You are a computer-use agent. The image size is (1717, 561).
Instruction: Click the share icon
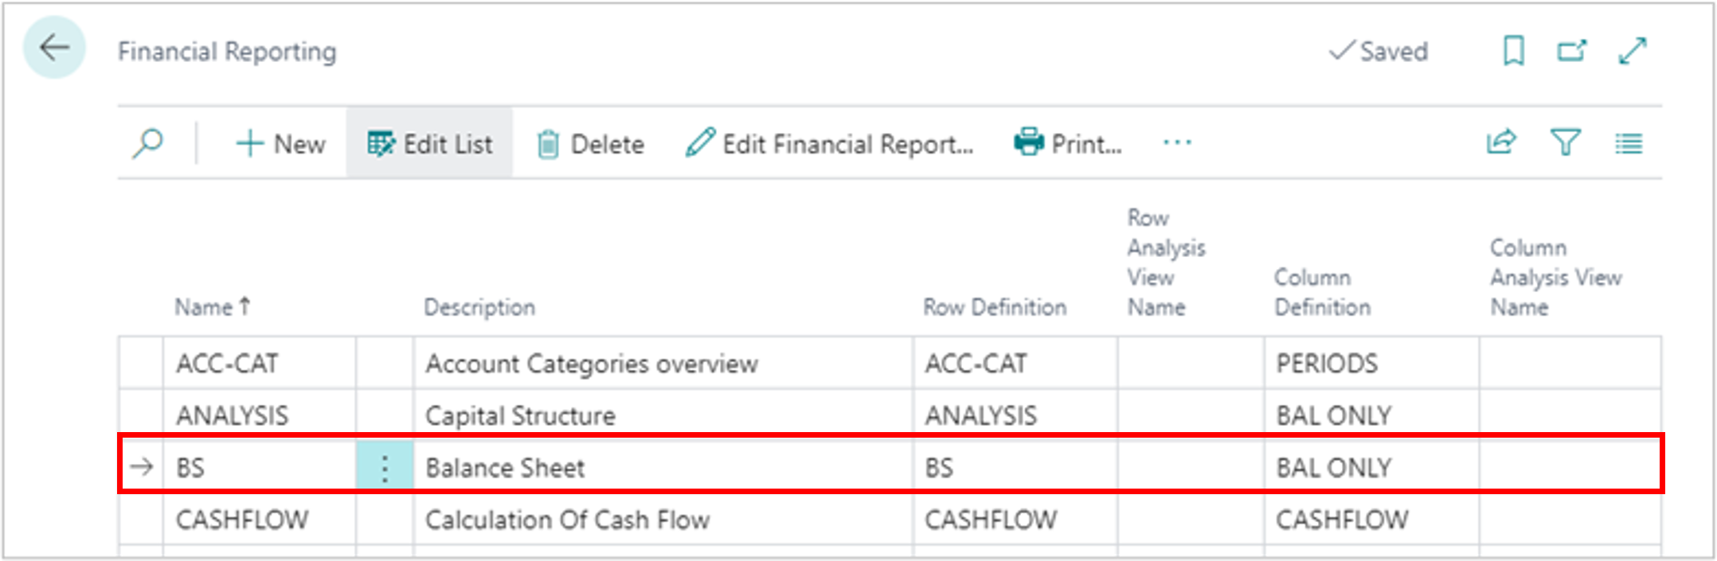tap(1501, 143)
